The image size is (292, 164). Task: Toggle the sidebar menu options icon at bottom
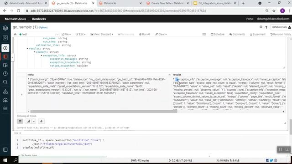click(5, 150)
